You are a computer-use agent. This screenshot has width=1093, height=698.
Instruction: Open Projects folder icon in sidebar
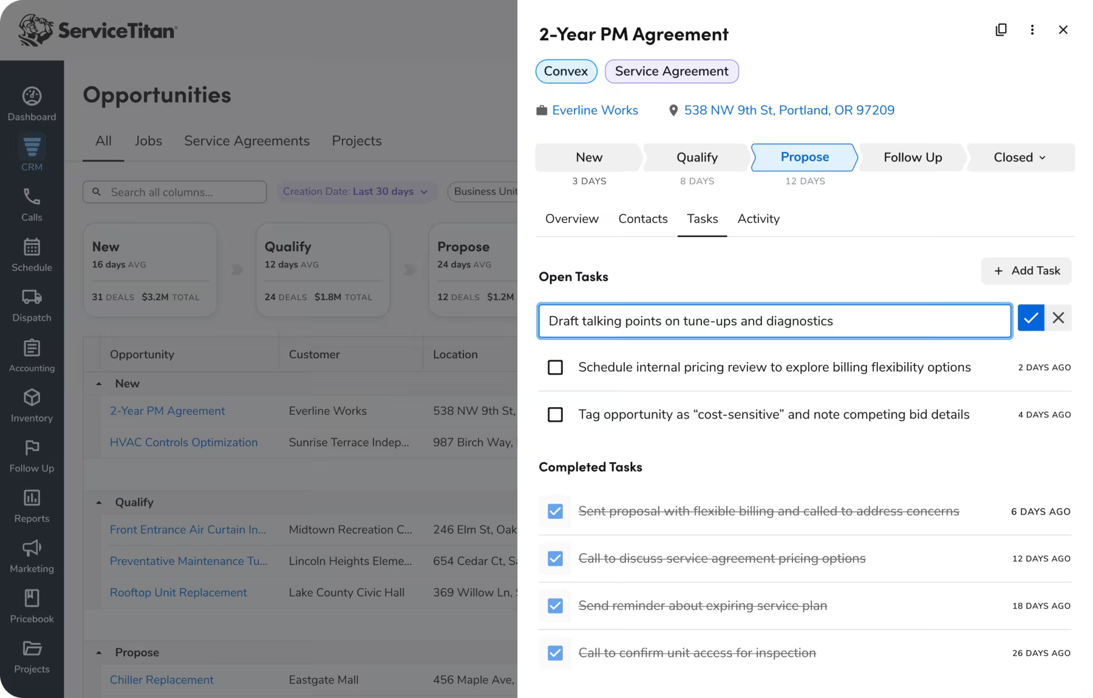[32, 648]
